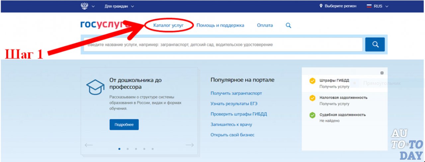The height and width of the screenshot is (162, 425).
Task: Open 'Выберите регион' region selector
Action: (x=341, y=6)
